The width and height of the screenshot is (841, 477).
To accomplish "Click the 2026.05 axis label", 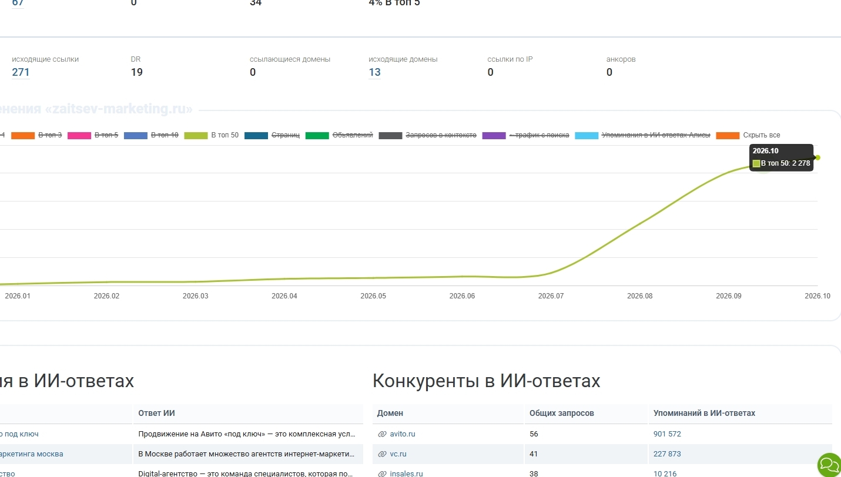I will 373,296.
